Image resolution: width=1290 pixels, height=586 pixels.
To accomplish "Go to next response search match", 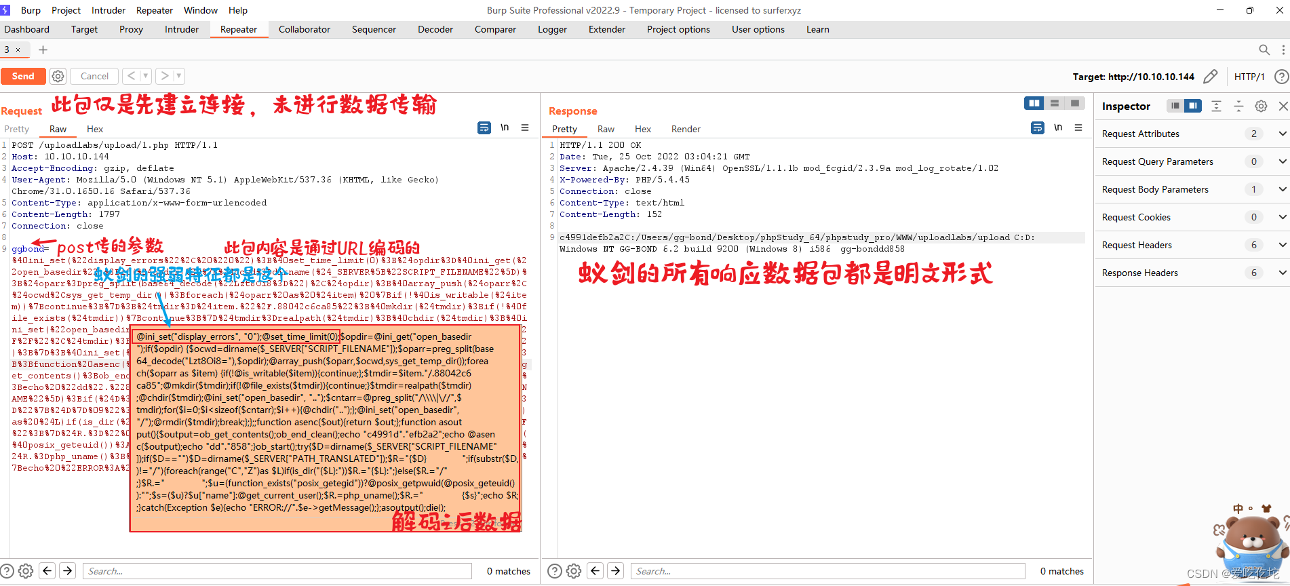I will [x=616, y=571].
